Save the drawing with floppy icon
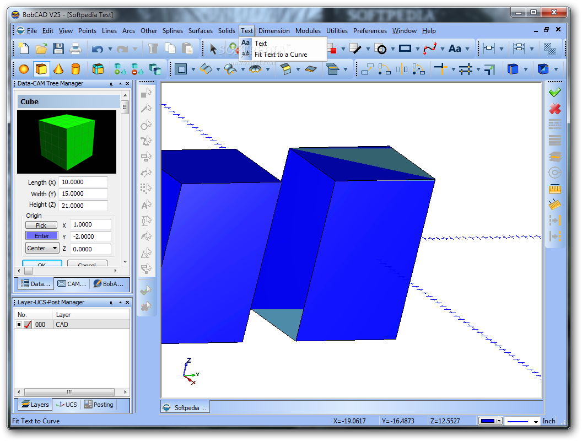Screen dimensions: 582x441 [58, 49]
